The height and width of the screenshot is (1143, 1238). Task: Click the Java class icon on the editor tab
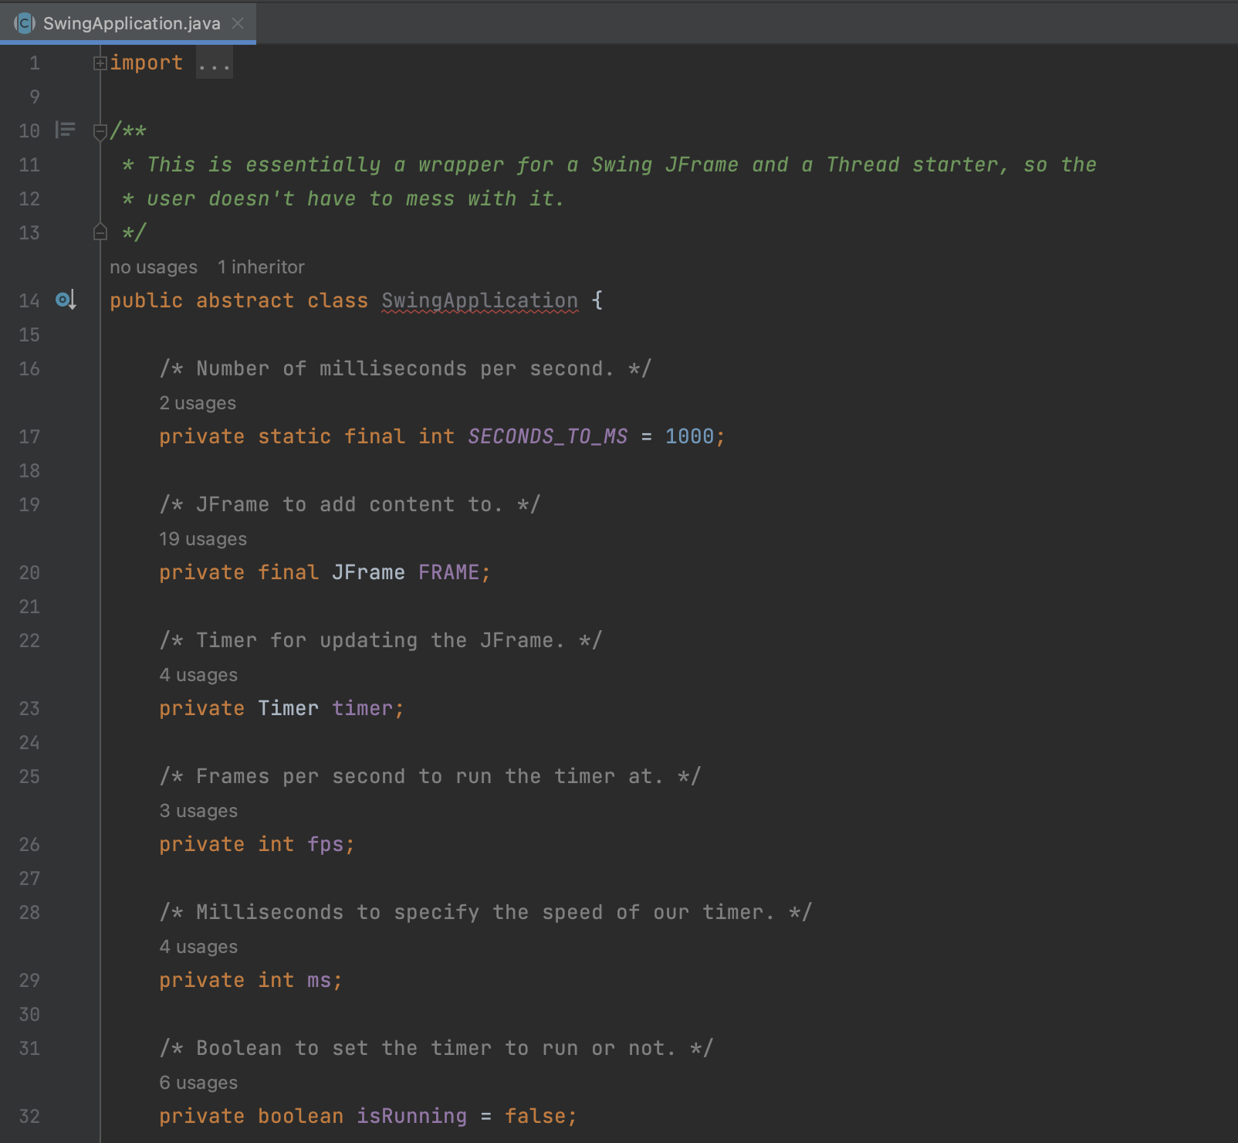(25, 23)
